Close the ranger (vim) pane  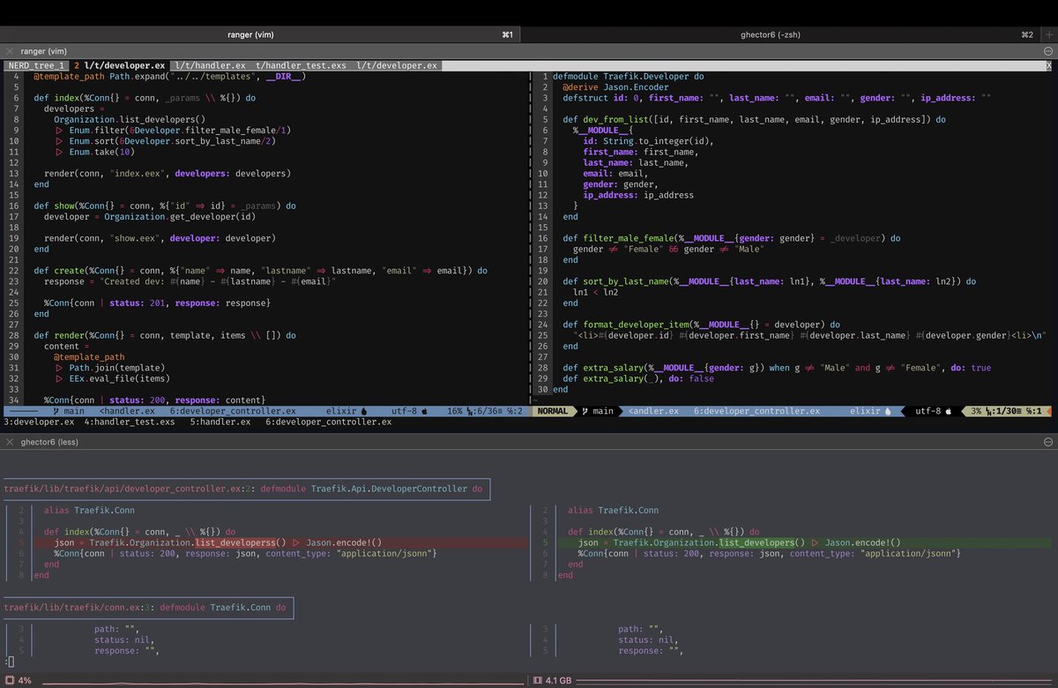(x=9, y=52)
